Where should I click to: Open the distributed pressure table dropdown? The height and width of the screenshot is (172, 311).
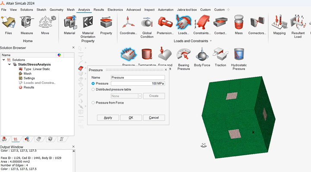140,96
